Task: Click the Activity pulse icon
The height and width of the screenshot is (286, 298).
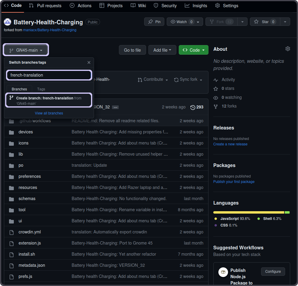Action: click(x=216, y=80)
